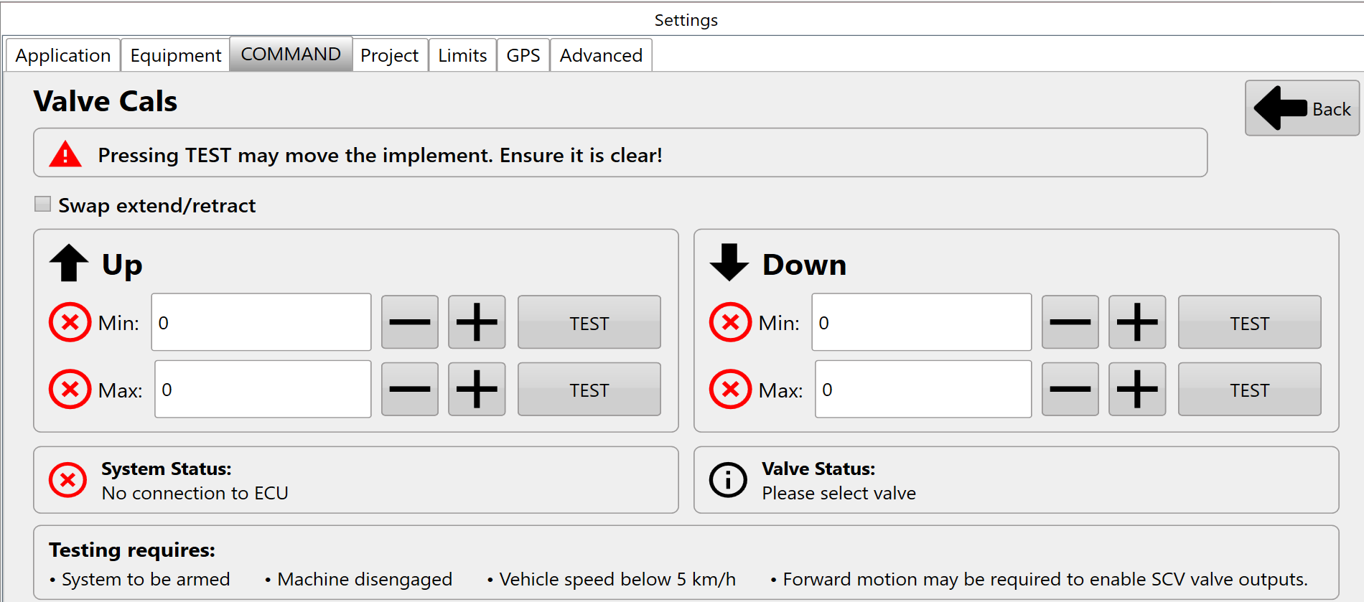Focus the Up Max input field

(263, 389)
